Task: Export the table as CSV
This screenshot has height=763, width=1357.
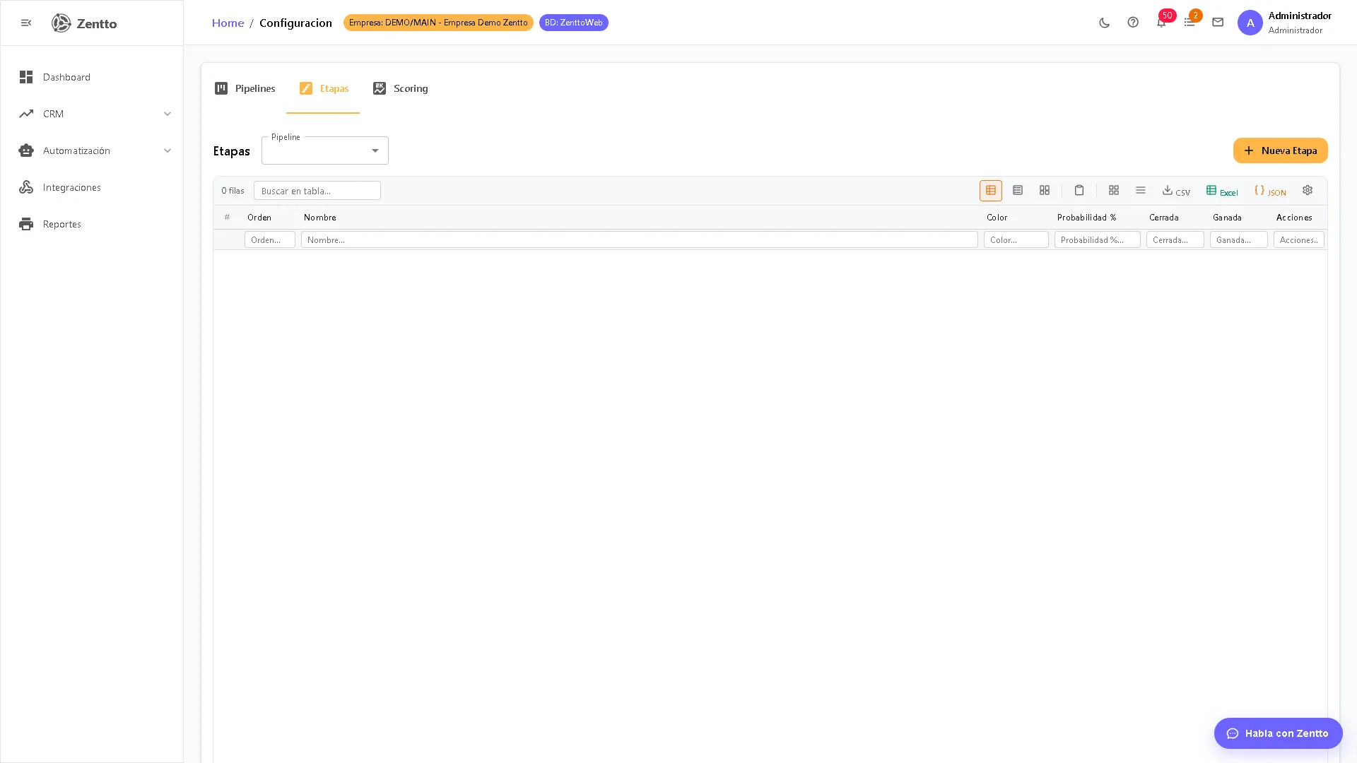Action: coord(1177,191)
